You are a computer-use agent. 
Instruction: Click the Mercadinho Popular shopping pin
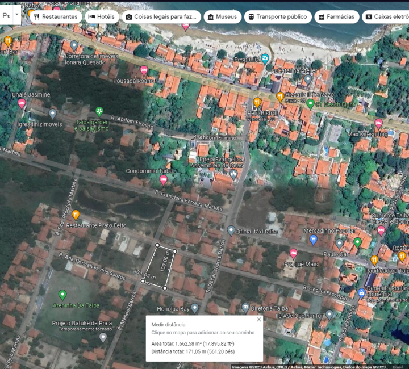click(313, 240)
